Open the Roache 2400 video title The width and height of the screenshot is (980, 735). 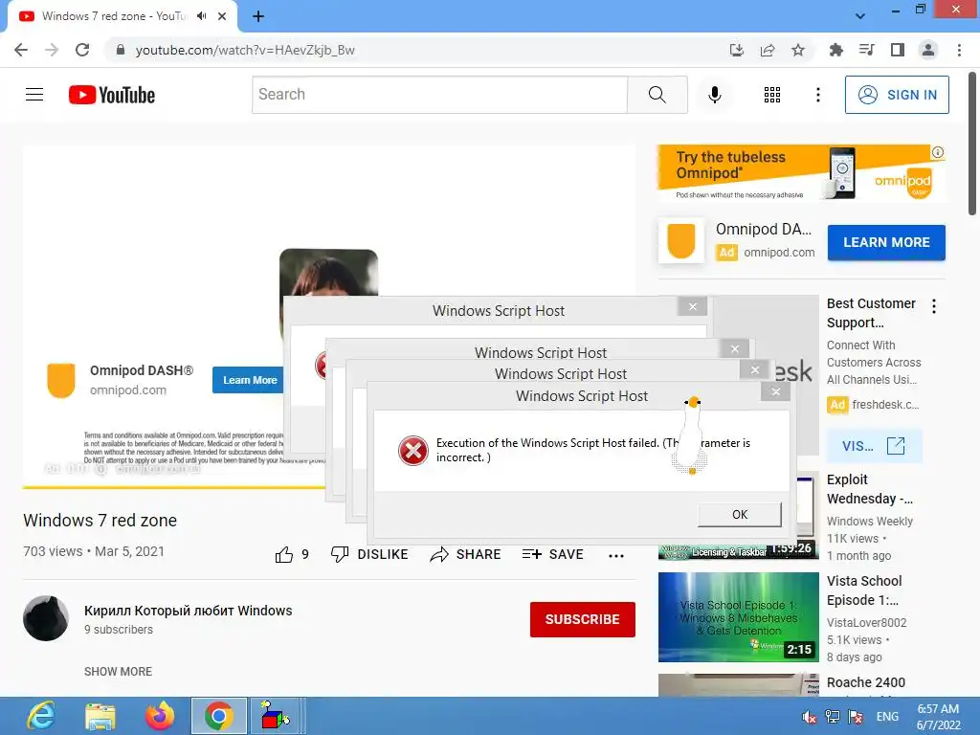[865, 682]
